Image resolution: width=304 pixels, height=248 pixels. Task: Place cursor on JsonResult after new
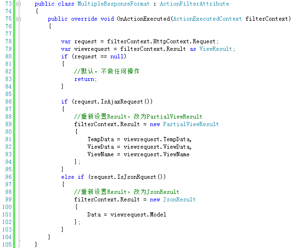[x=179, y=200]
